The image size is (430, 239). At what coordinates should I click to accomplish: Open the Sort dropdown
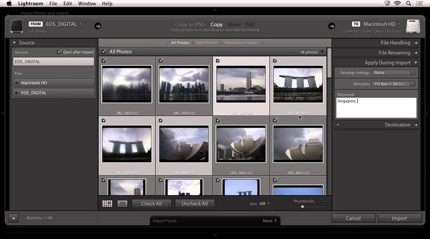(265, 204)
